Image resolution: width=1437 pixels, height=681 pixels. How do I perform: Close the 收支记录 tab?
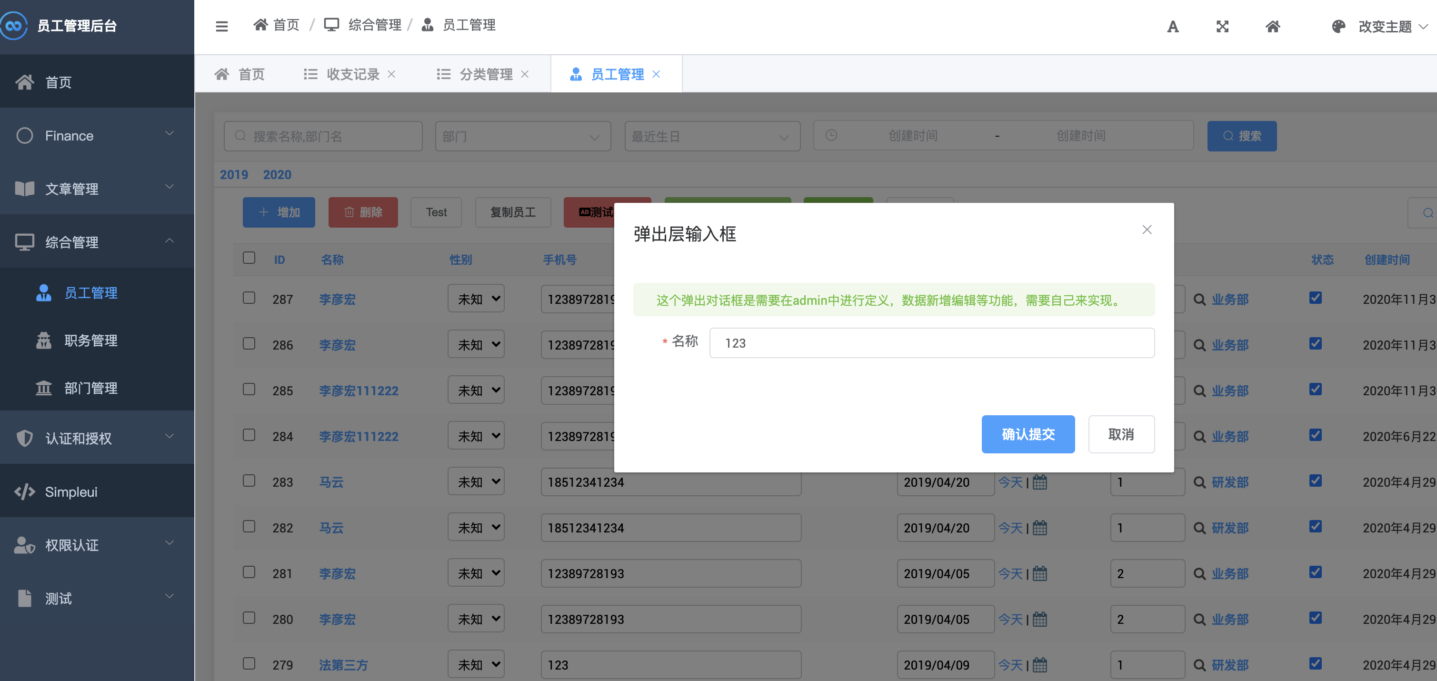coord(391,74)
